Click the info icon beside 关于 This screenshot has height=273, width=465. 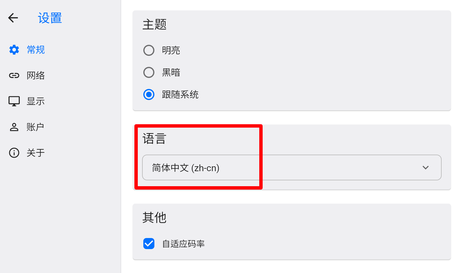[x=14, y=152]
